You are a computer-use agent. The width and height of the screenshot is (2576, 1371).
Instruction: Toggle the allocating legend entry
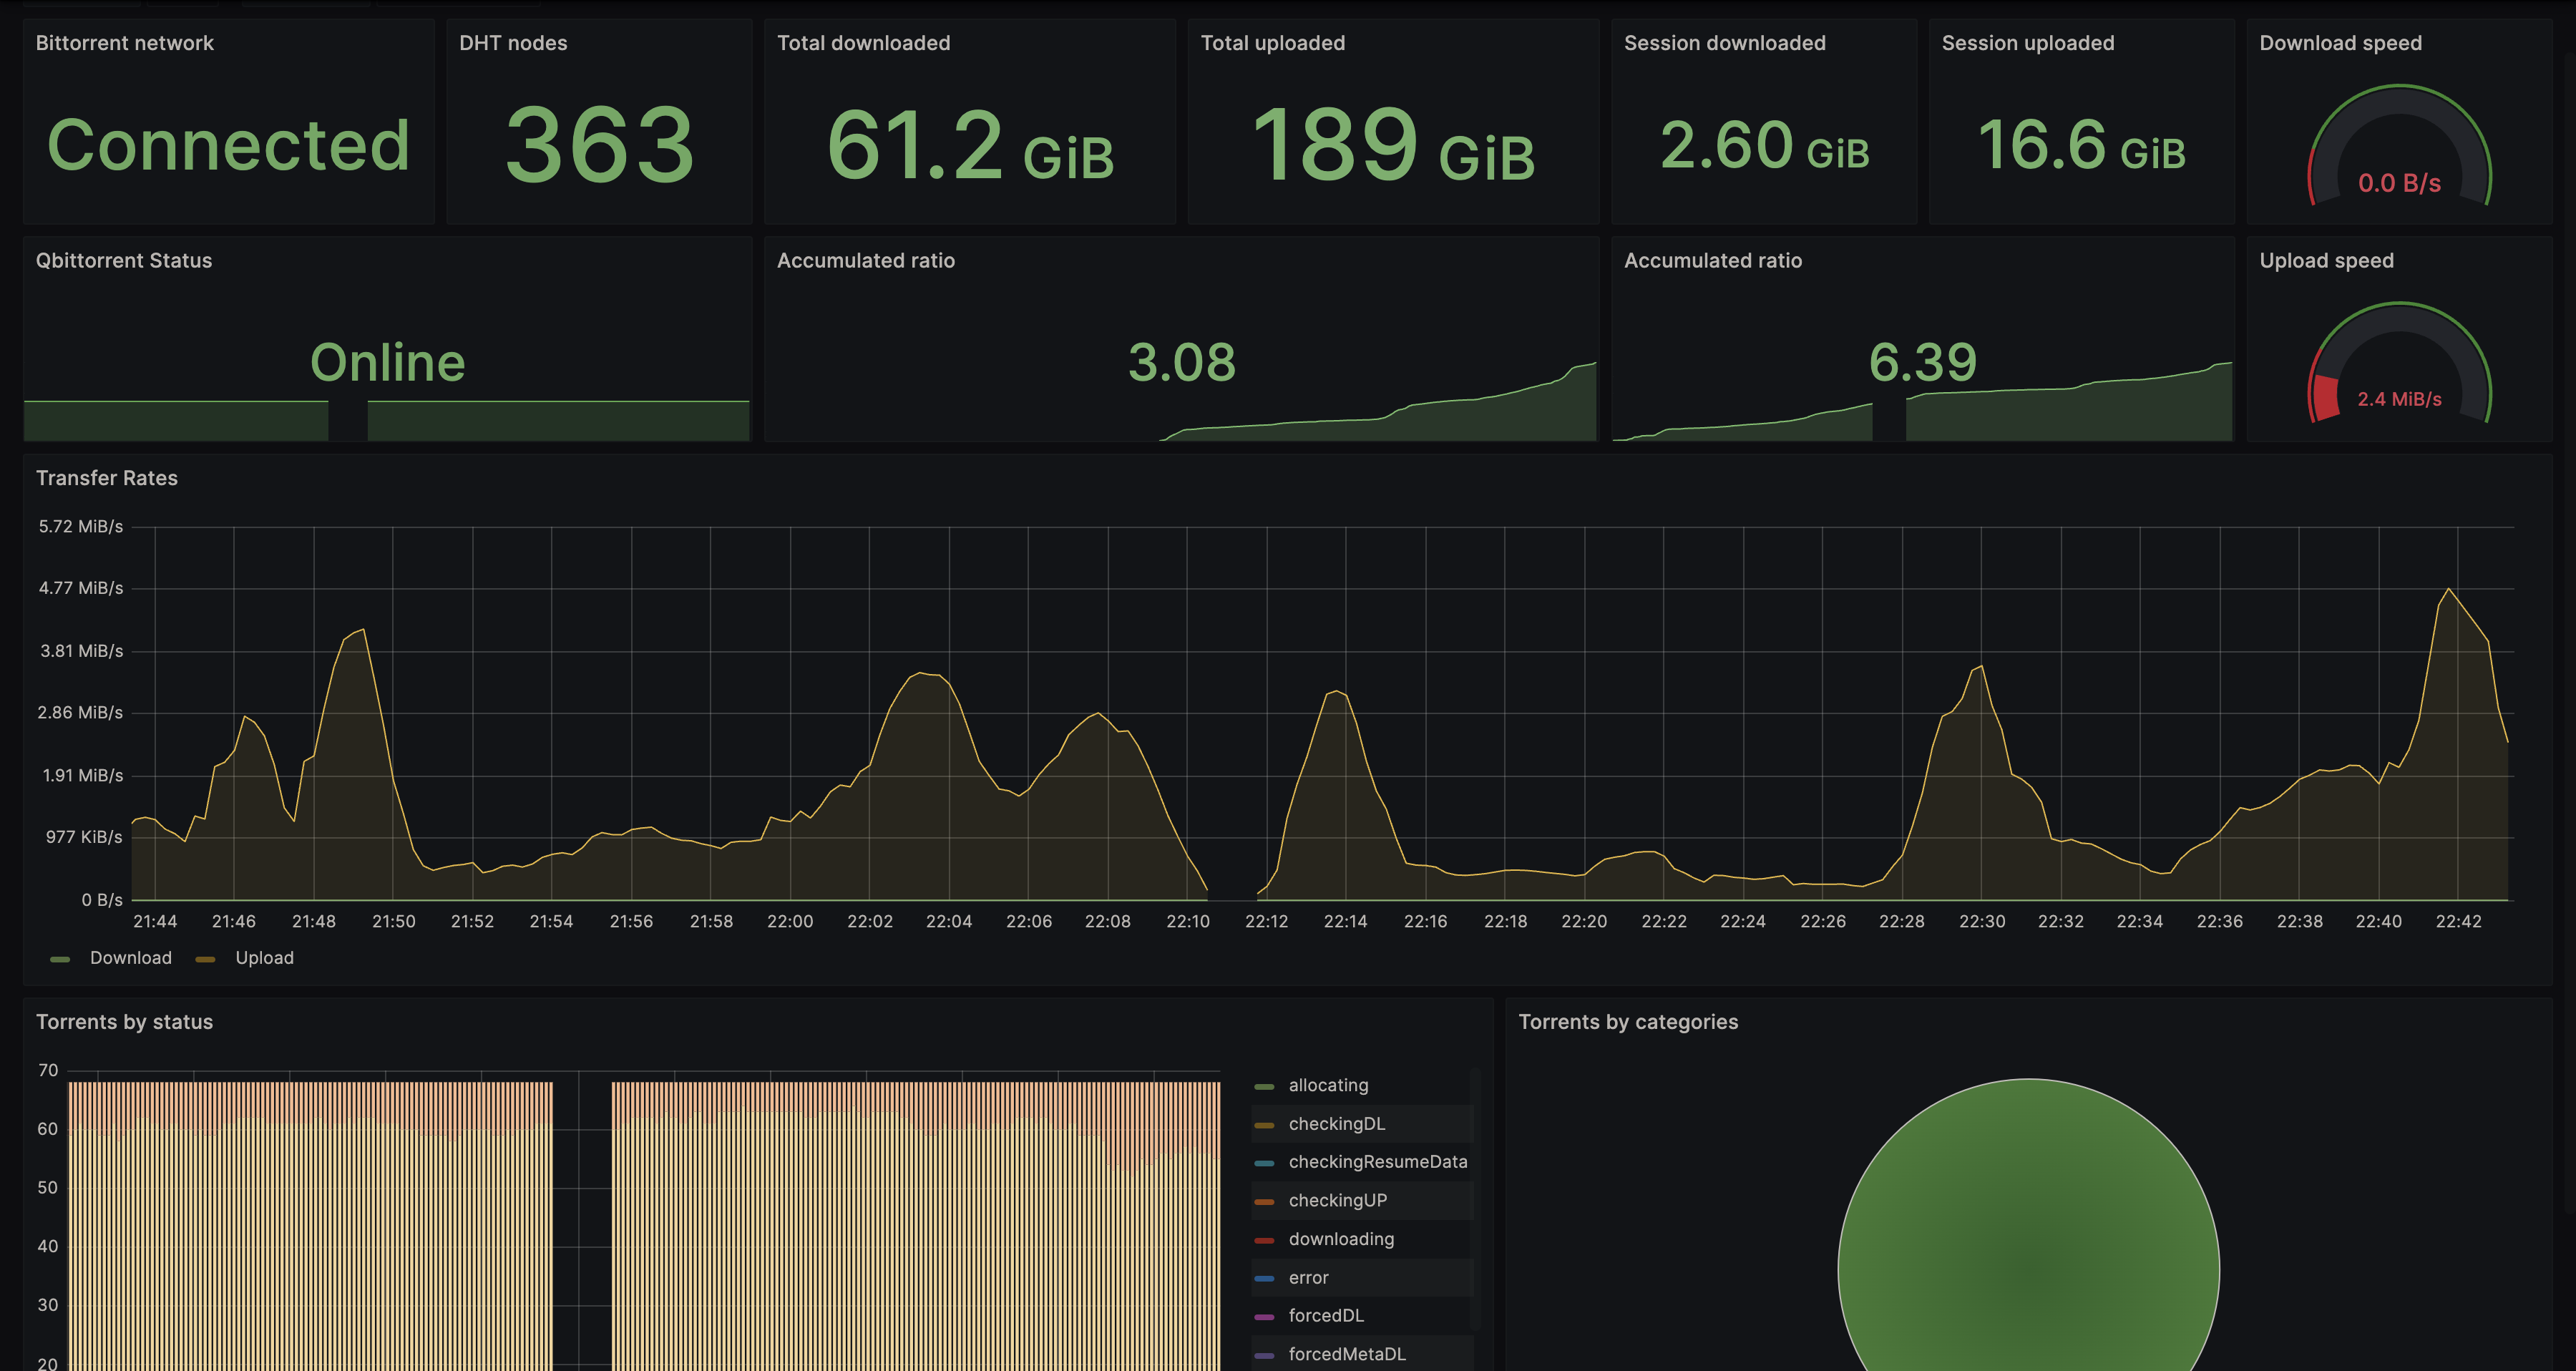pos(1328,1085)
